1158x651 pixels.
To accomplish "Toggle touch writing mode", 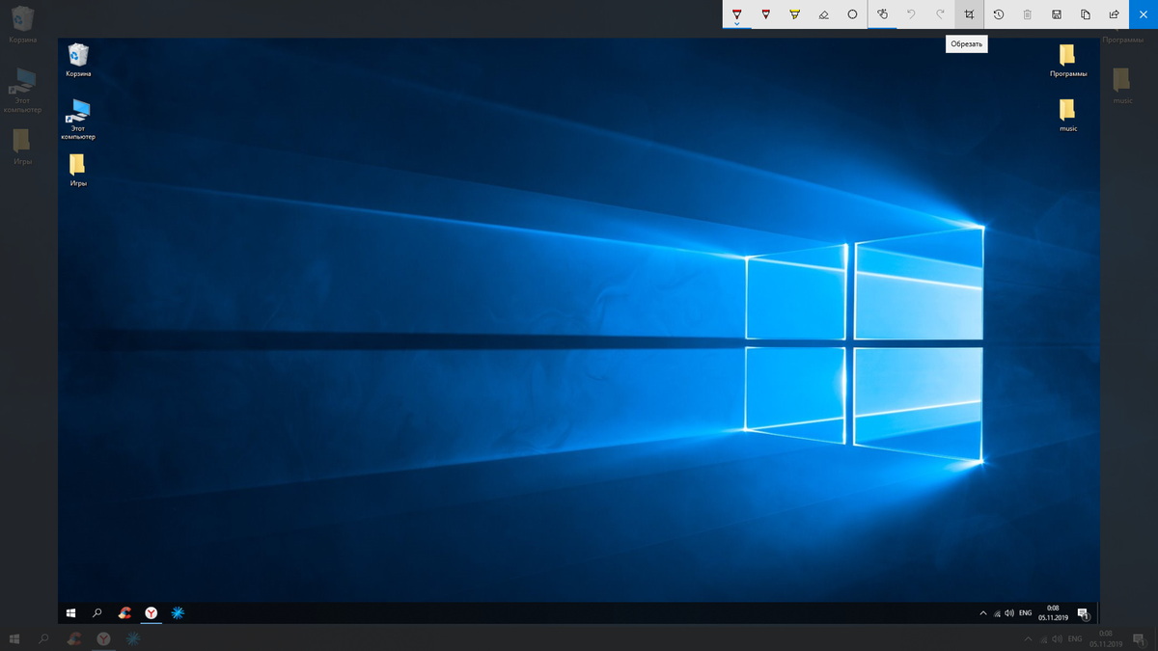I will 882,14.
